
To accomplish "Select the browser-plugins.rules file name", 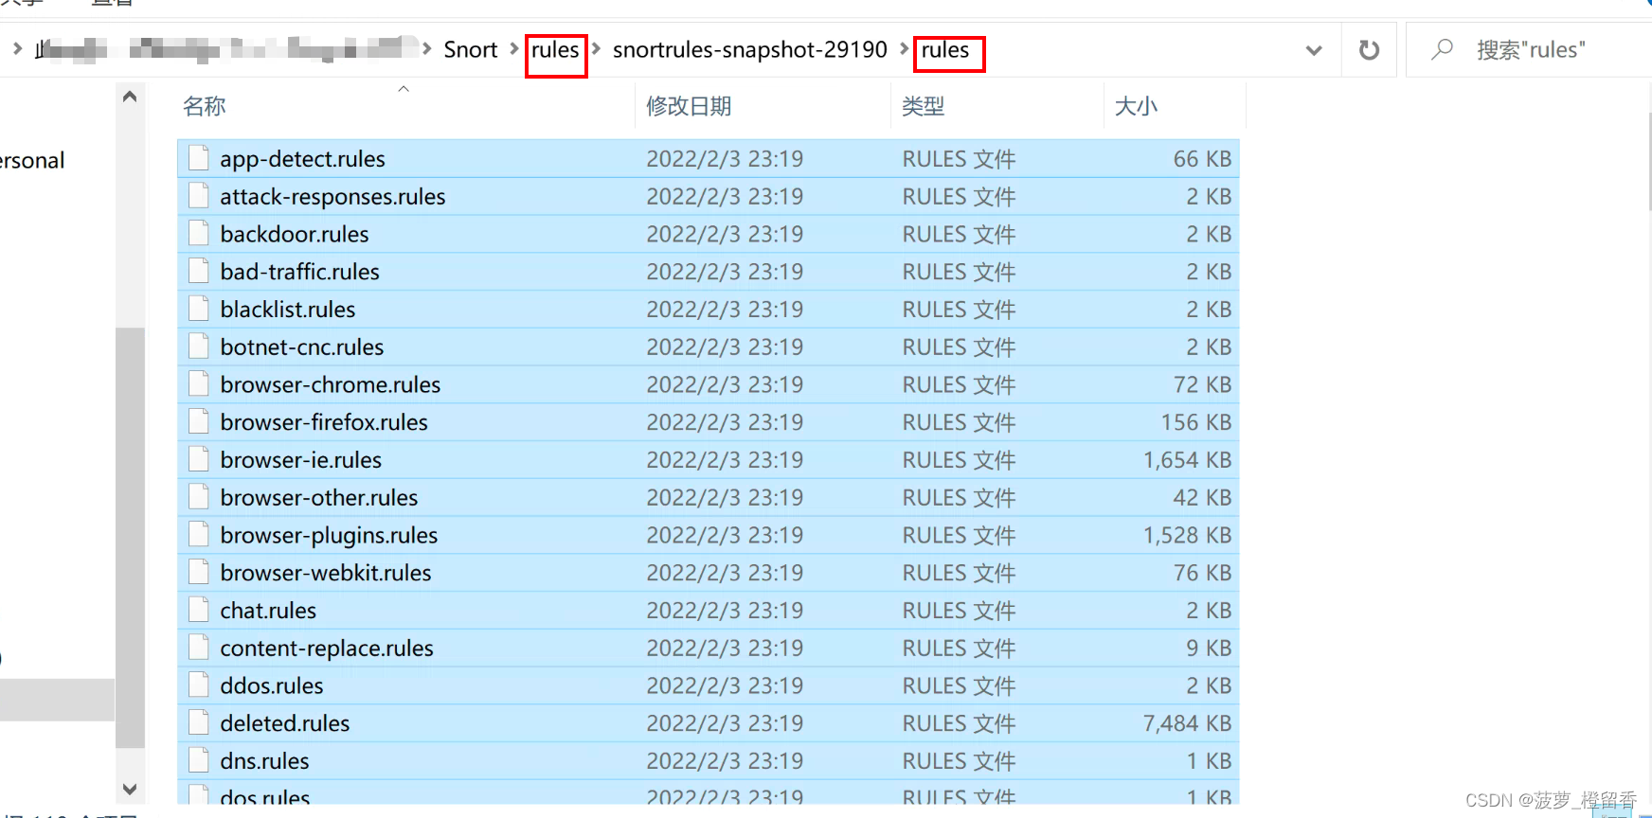I will (329, 536).
